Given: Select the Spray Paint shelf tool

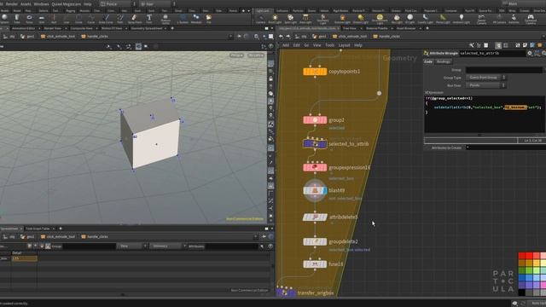Looking at the screenshot, I should (135, 19).
